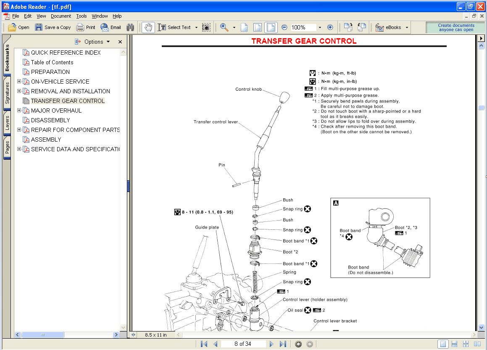Screen dimensions: 487x350
Task: Switch to the Layers side tab
Action: click(x=7, y=123)
